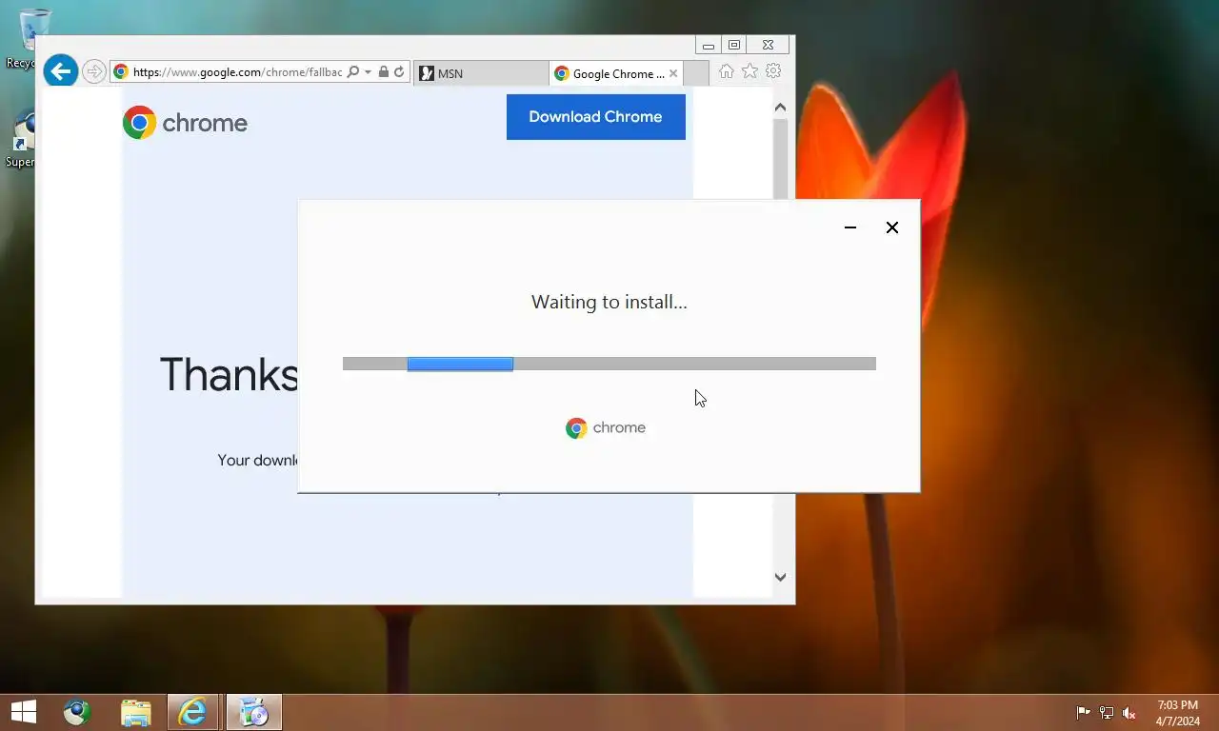Minimize the Chrome installer dialog
Viewport: 1219px width, 731px height.
click(850, 227)
